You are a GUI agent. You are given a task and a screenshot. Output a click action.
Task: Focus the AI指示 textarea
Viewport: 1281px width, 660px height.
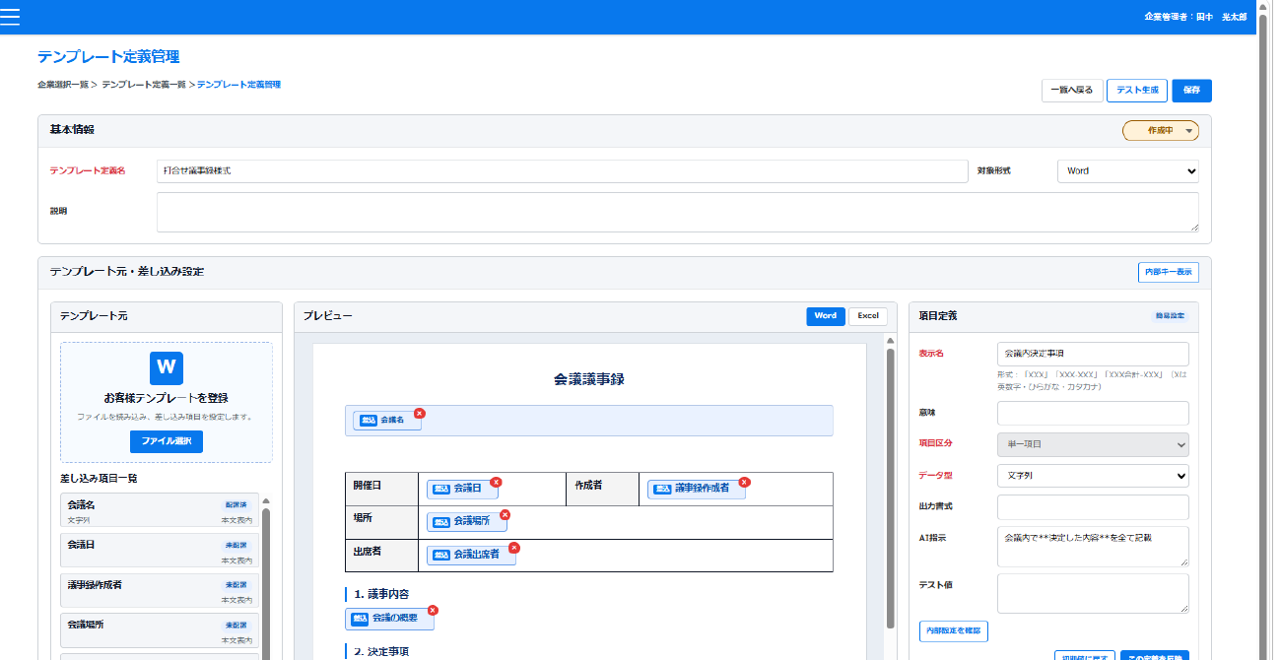point(1093,547)
